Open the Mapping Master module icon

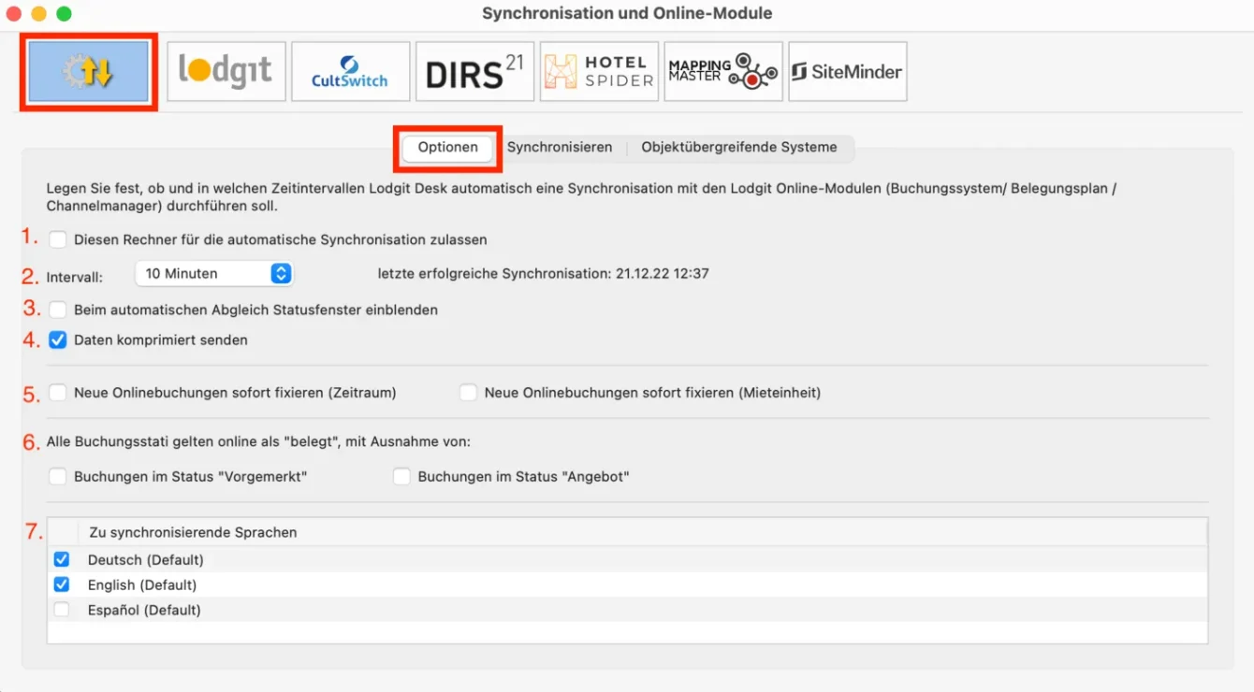[x=723, y=71]
